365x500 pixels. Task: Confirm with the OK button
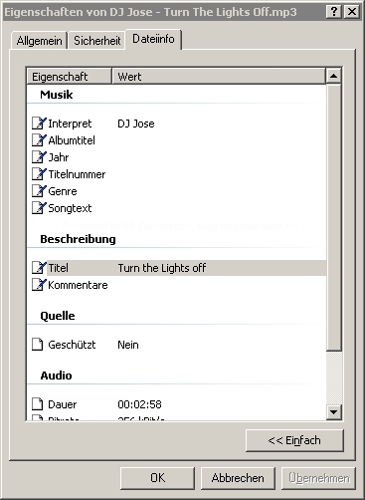tap(157, 478)
